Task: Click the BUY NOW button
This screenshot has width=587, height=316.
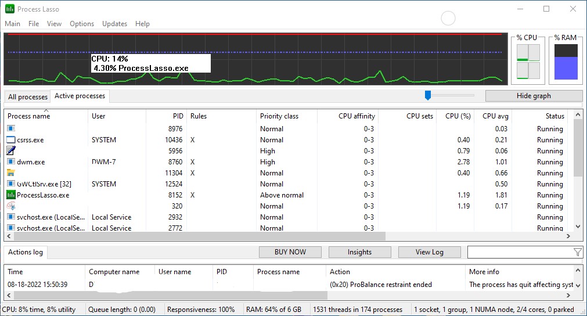Action: tap(290, 252)
